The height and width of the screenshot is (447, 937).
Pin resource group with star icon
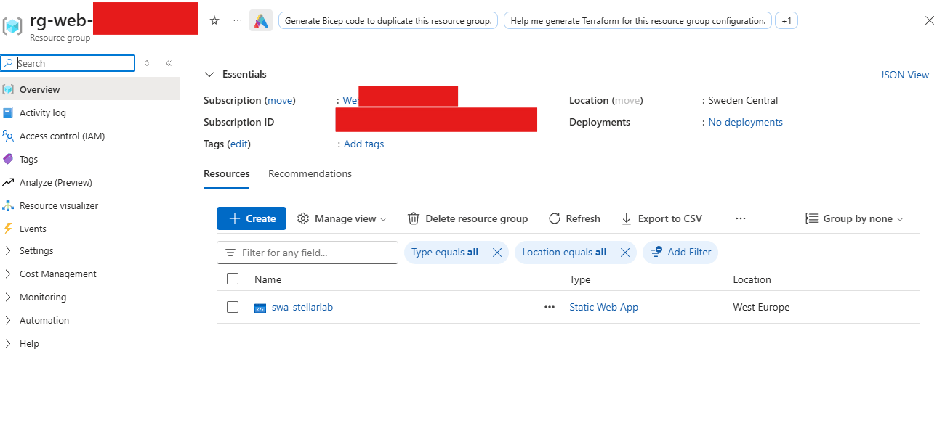point(214,21)
